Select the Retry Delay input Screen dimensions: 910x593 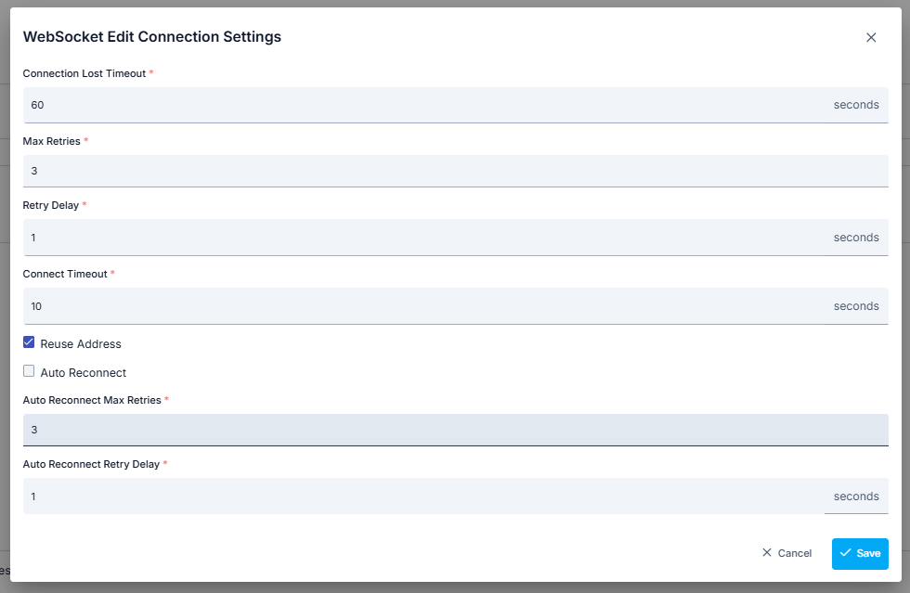(422, 238)
